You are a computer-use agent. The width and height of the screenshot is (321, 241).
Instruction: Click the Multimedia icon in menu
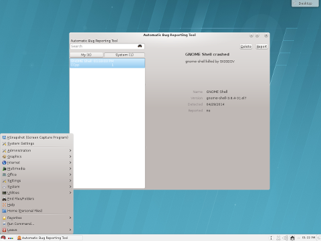click(4, 169)
